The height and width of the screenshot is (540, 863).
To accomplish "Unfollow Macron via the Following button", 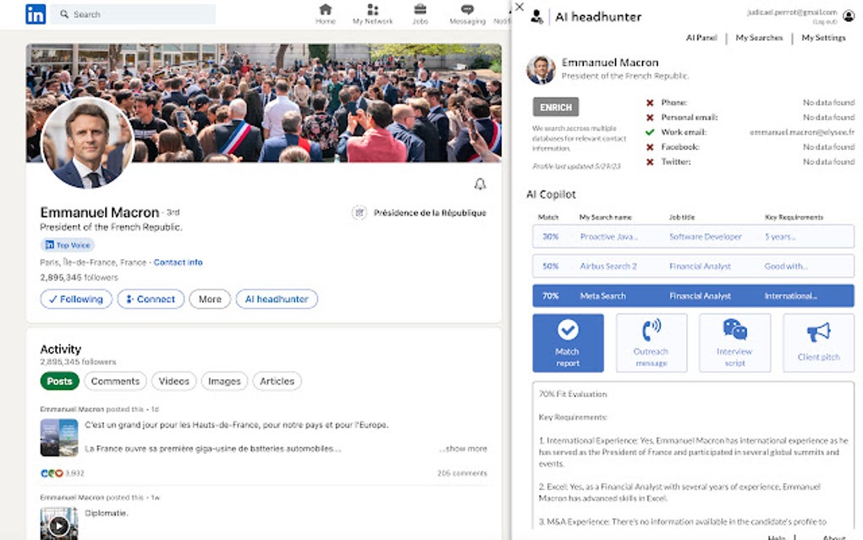I will point(76,299).
